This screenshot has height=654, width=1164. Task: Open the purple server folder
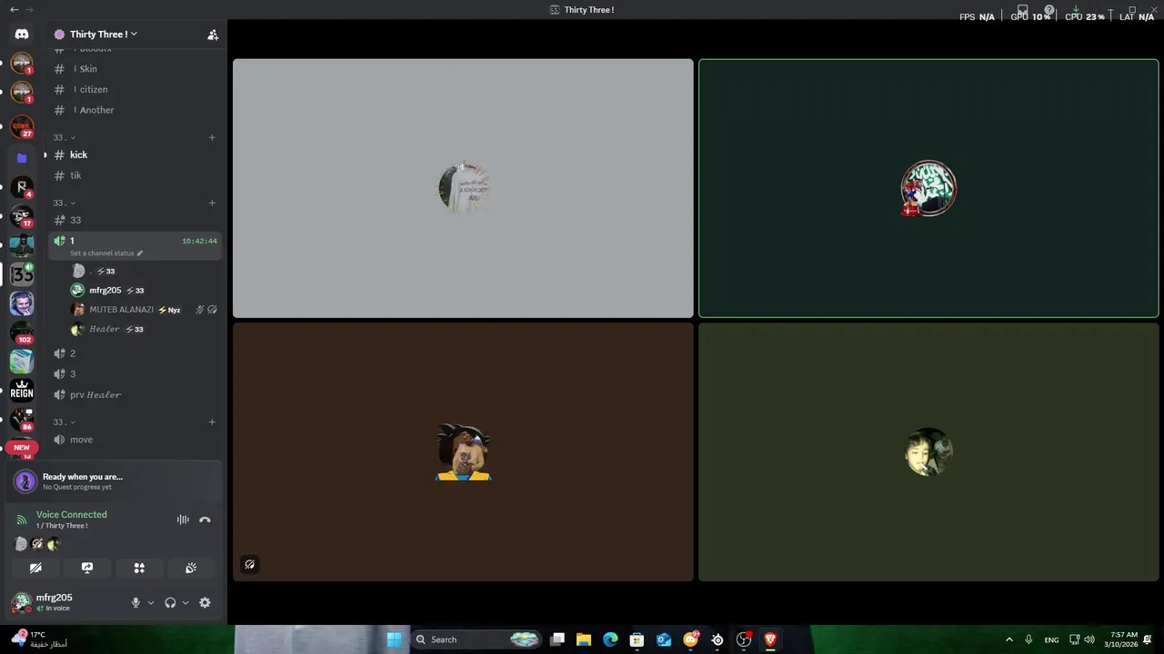(x=22, y=157)
